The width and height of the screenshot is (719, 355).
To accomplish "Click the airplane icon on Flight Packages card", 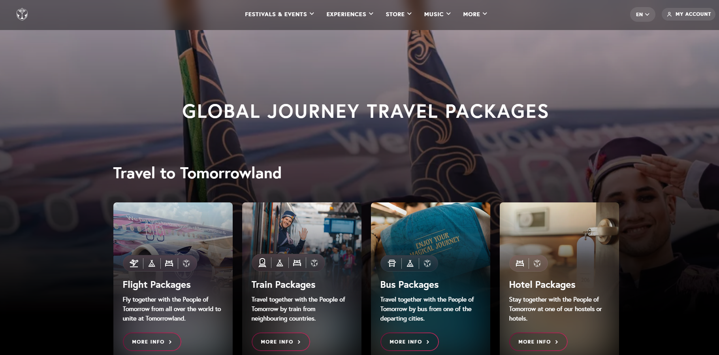I will click(134, 263).
